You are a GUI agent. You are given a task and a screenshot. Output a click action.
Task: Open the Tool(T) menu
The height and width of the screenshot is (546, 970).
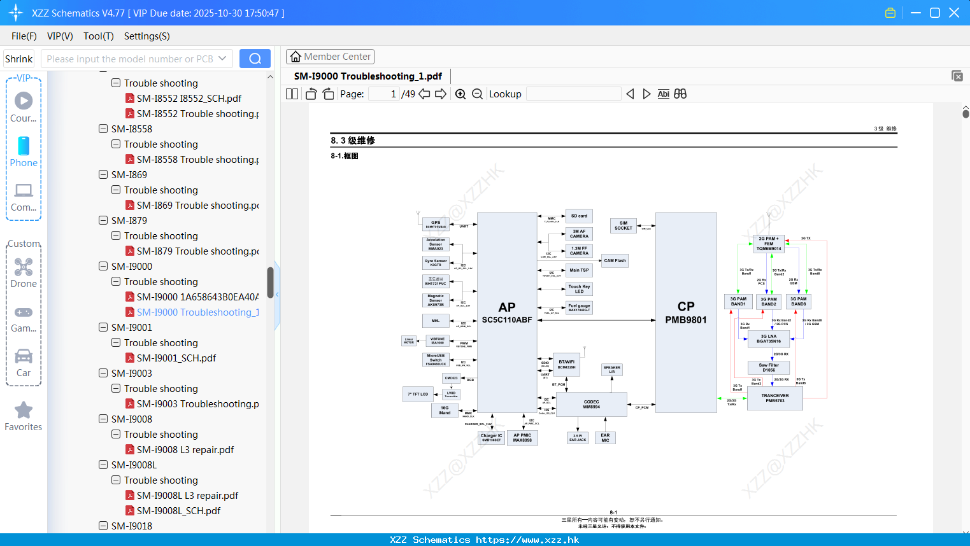pos(99,36)
